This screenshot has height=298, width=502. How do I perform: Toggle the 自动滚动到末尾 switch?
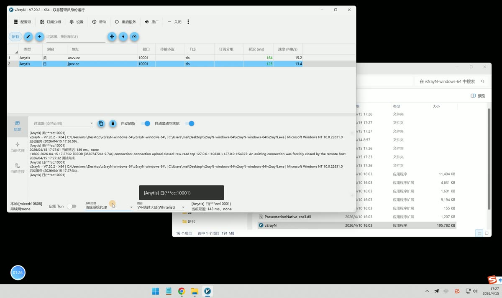coord(190,124)
